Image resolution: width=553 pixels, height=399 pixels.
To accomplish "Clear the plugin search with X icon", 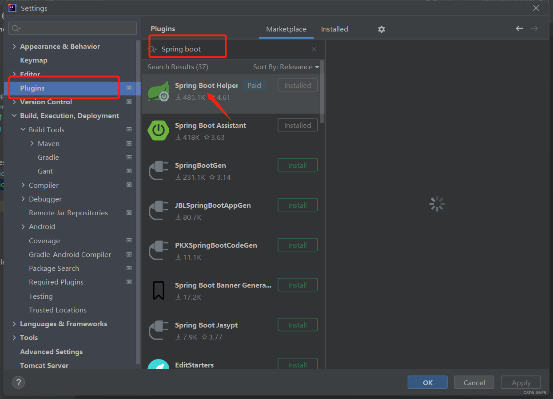I will pyautogui.click(x=314, y=49).
